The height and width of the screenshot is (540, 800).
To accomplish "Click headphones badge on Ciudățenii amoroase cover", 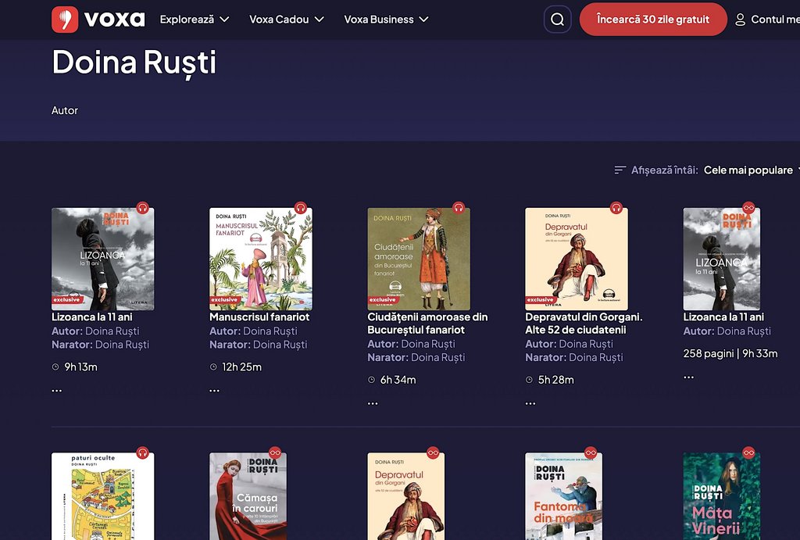I will coord(458,208).
